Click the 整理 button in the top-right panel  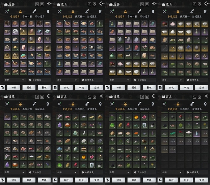pos(202,88)
